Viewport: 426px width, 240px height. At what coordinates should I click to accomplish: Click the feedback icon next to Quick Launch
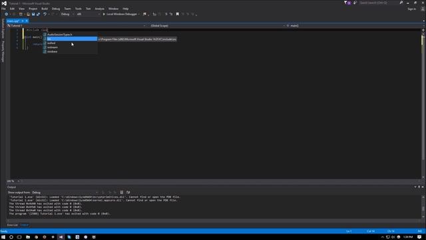pos(355,3)
